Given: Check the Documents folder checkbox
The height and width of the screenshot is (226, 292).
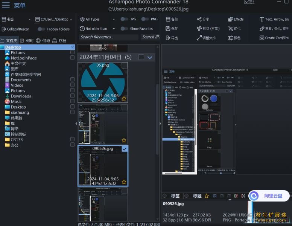Looking at the screenshot, I should click(73, 79).
